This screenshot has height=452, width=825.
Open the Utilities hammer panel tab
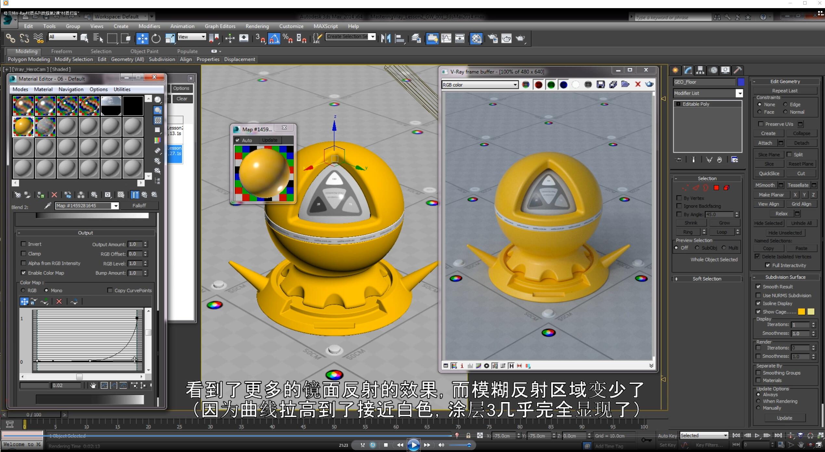tap(738, 70)
